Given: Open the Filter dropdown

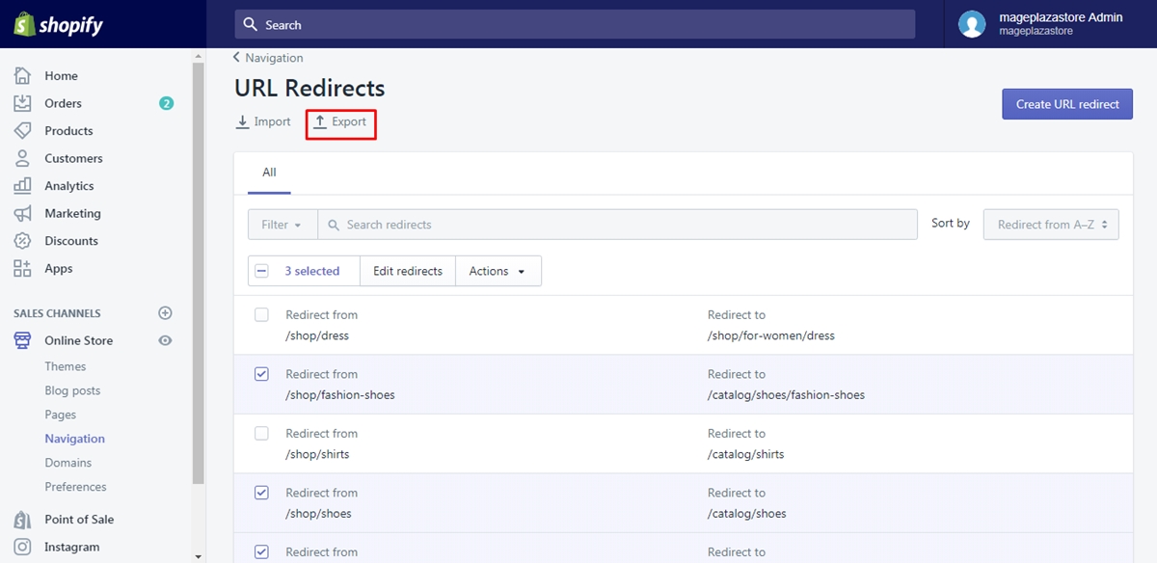Looking at the screenshot, I should pyautogui.click(x=283, y=225).
